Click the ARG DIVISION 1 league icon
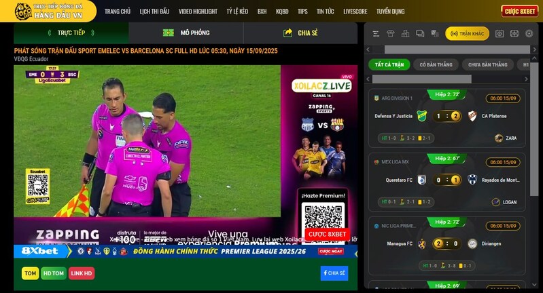Viewport: 543px width, 293px height. 376,98
